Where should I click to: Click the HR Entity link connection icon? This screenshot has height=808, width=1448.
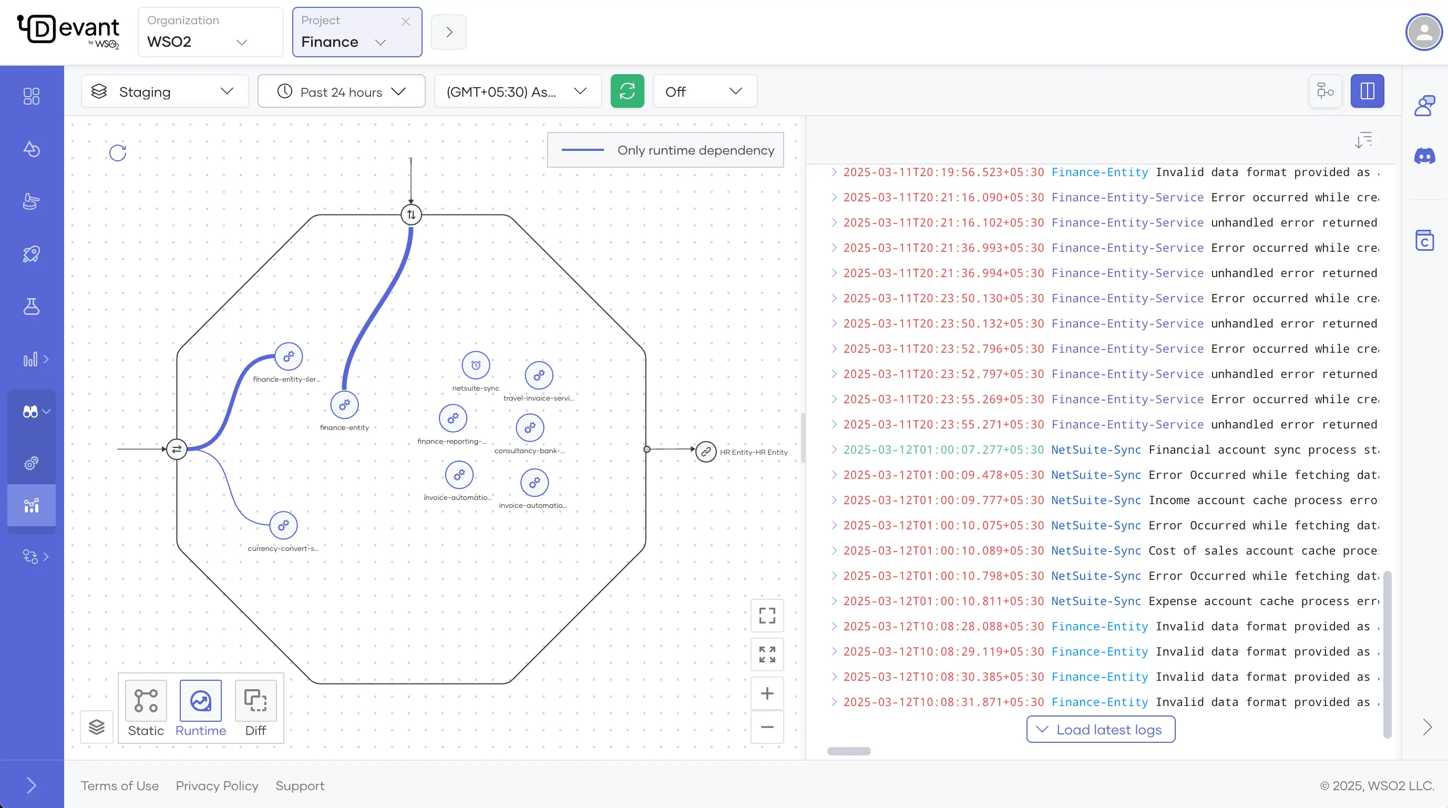point(706,452)
